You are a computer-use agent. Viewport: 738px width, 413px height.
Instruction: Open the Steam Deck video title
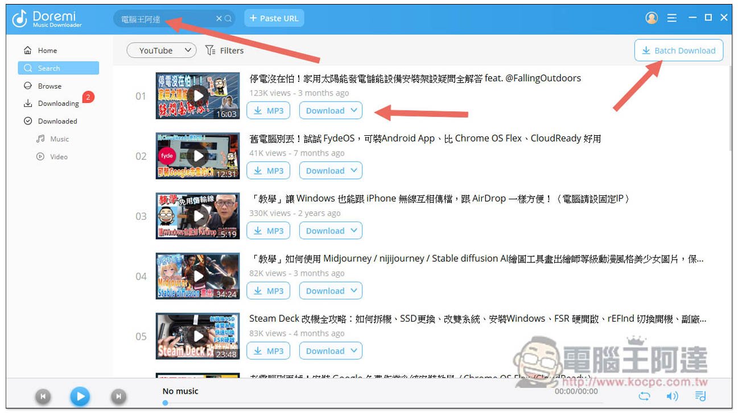(478, 319)
